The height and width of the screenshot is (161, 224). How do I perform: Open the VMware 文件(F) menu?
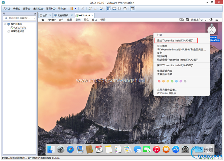click(7, 9)
